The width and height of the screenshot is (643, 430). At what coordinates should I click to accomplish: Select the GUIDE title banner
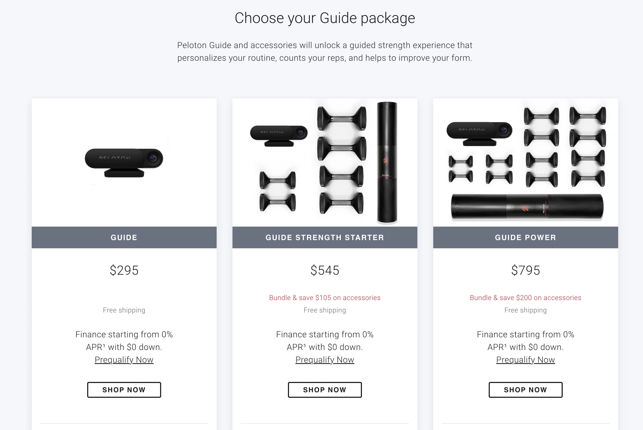tap(124, 237)
